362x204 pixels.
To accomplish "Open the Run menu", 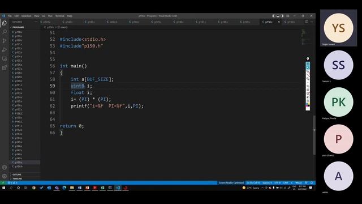I will point(50,16).
